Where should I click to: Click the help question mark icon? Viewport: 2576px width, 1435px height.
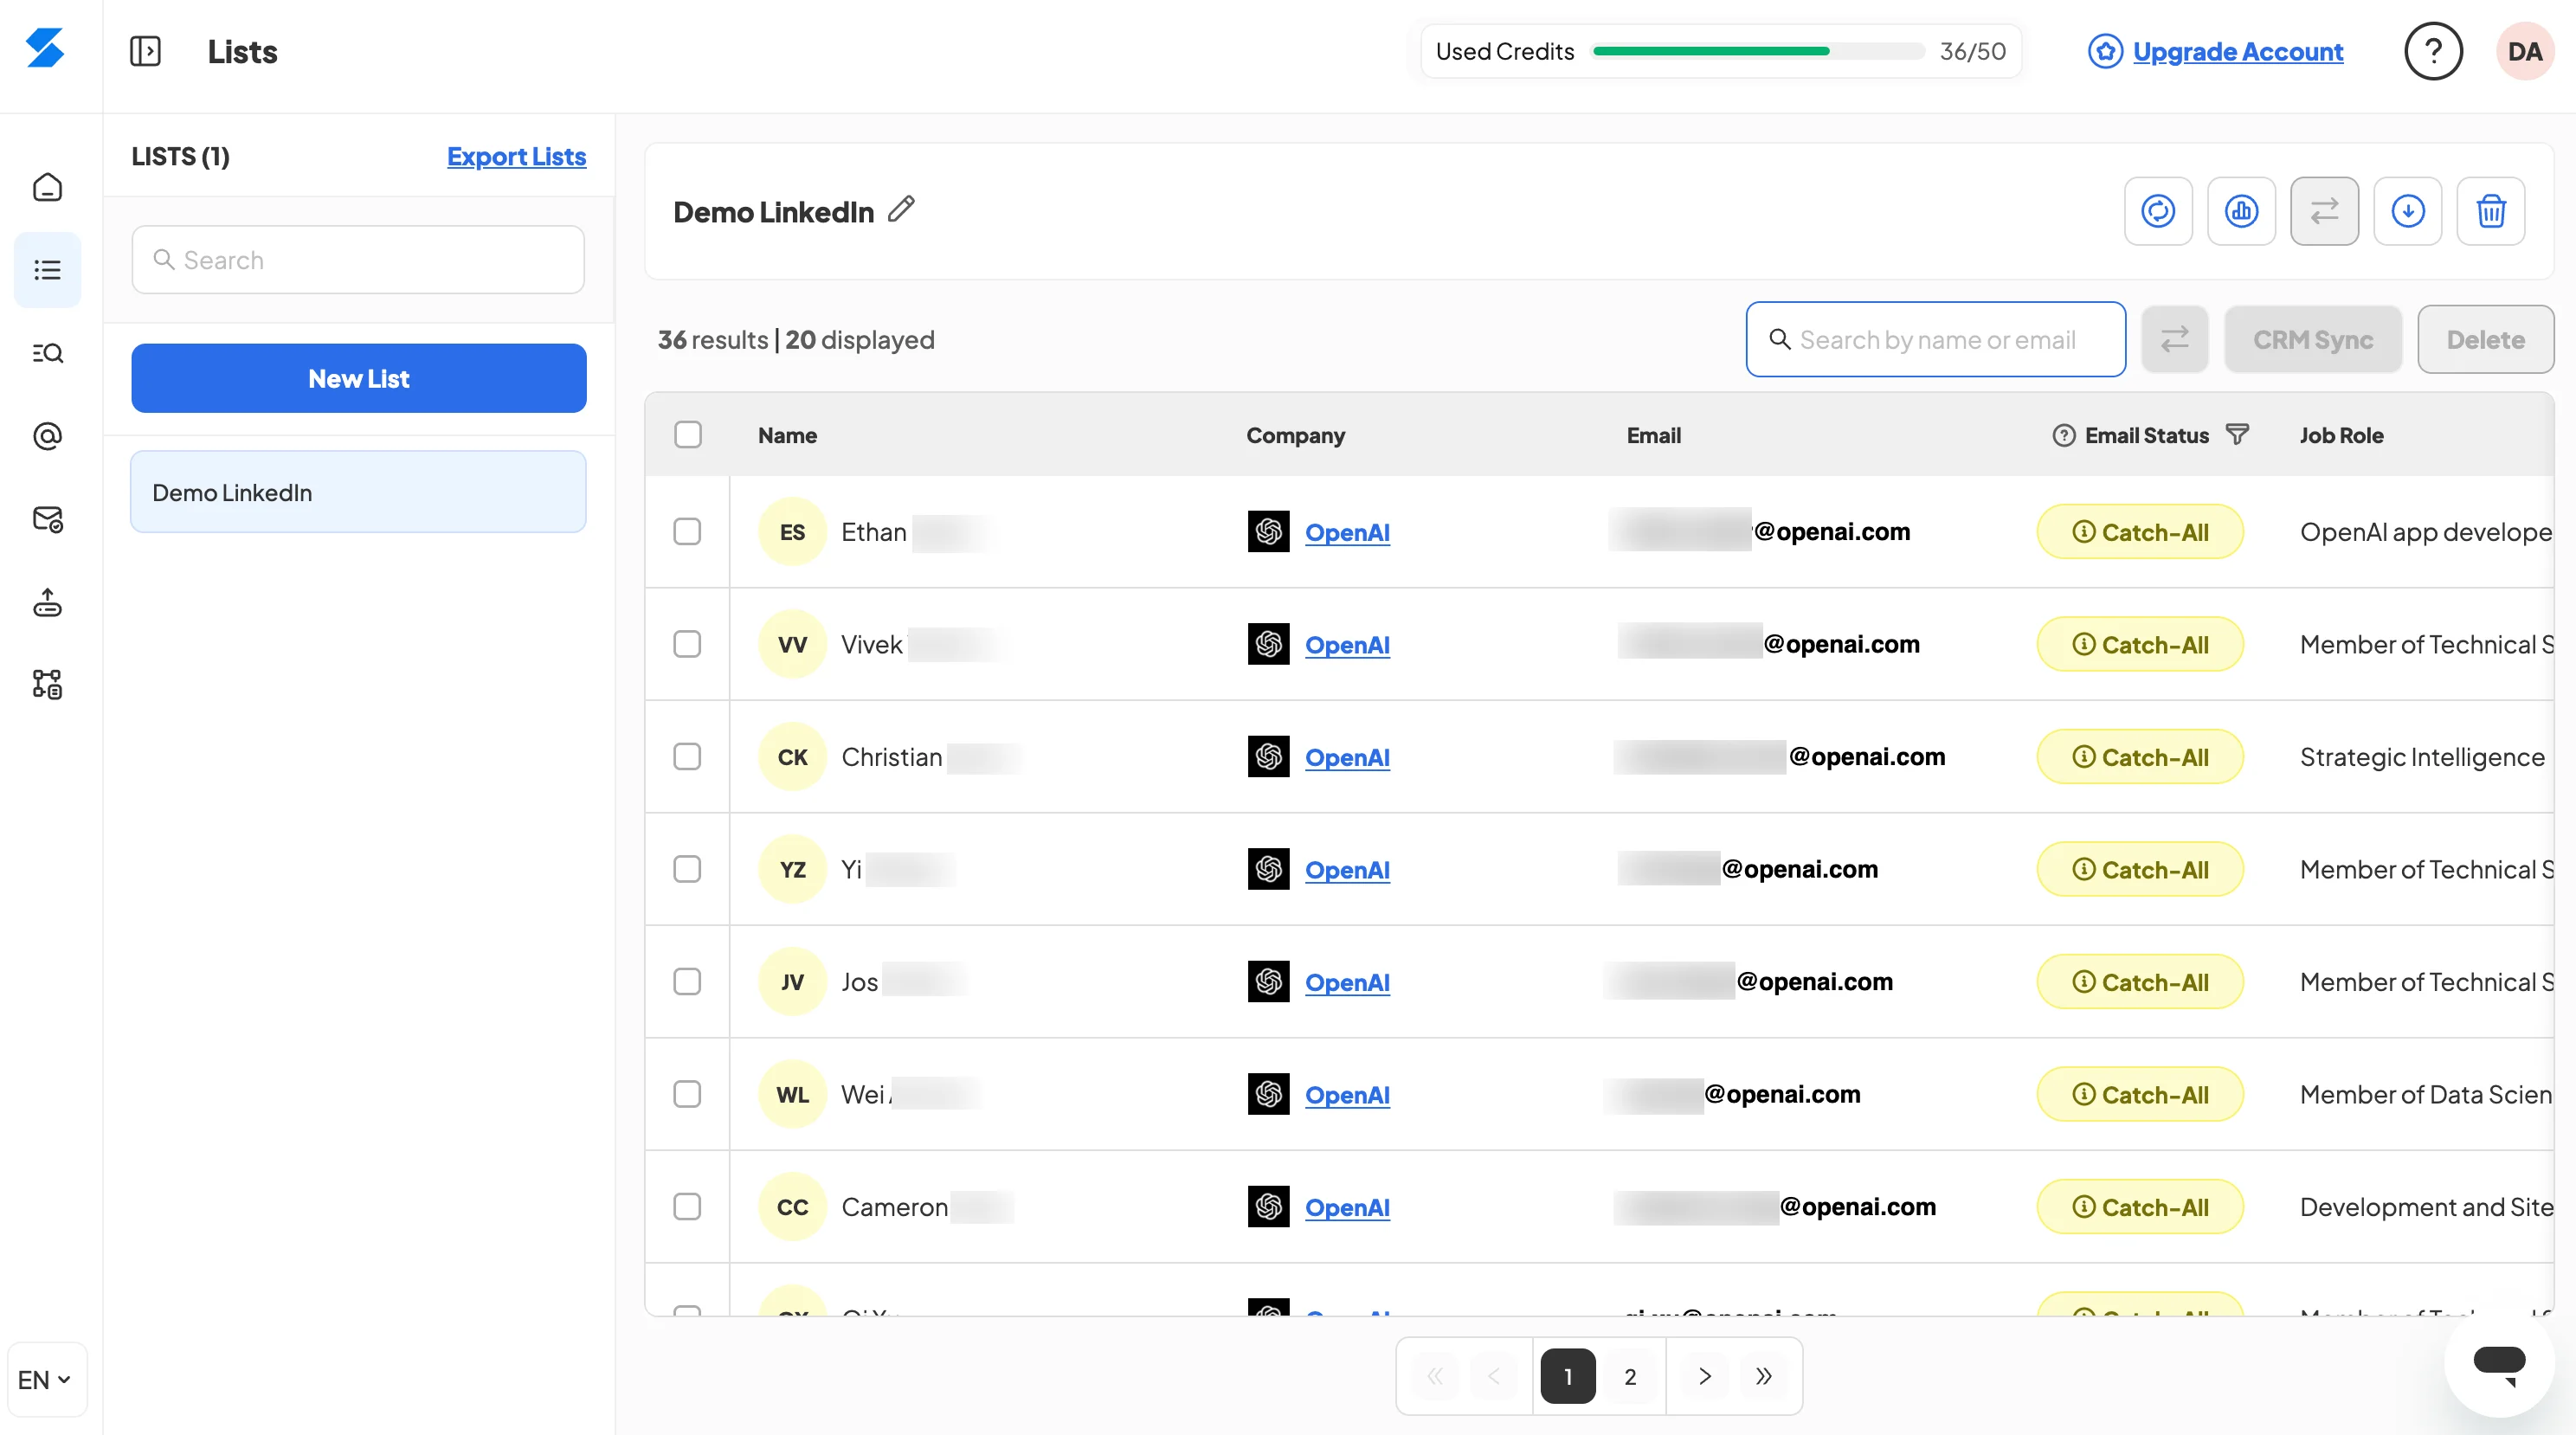[2432, 51]
